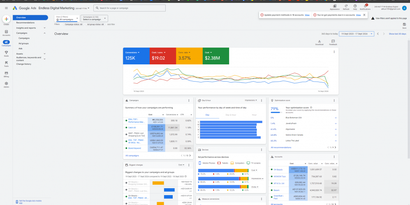Open the All recommendations link
The height and width of the screenshot is (205, 410).
(281, 147)
